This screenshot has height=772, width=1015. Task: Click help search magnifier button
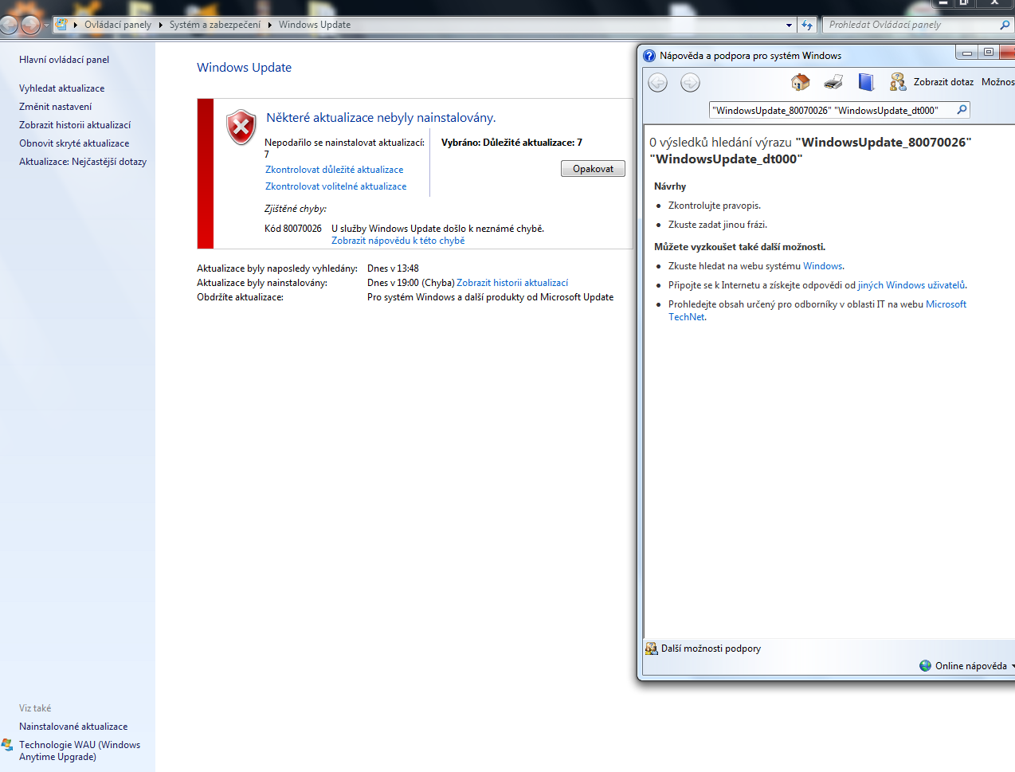(x=962, y=110)
